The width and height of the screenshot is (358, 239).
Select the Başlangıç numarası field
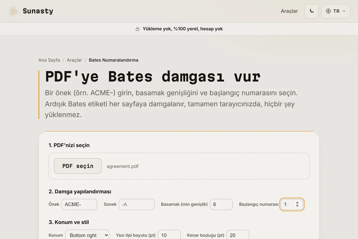coord(292,204)
